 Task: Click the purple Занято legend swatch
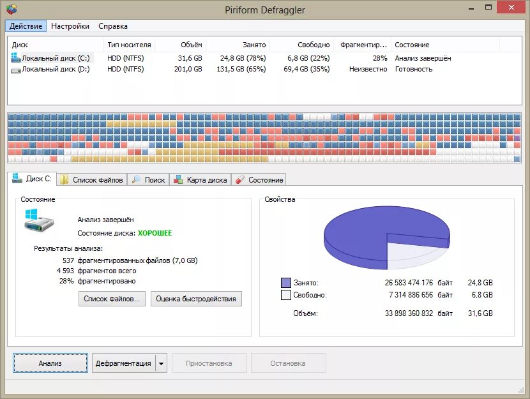tap(285, 283)
